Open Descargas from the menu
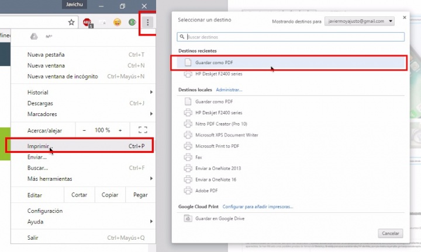Viewport: 421px width, 252px height. [x=83, y=103]
